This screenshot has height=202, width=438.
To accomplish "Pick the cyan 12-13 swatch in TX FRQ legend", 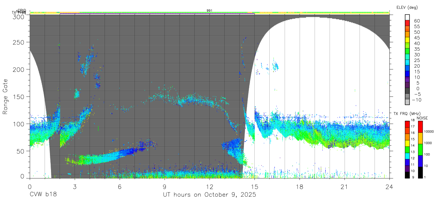I will click(x=407, y=156).
